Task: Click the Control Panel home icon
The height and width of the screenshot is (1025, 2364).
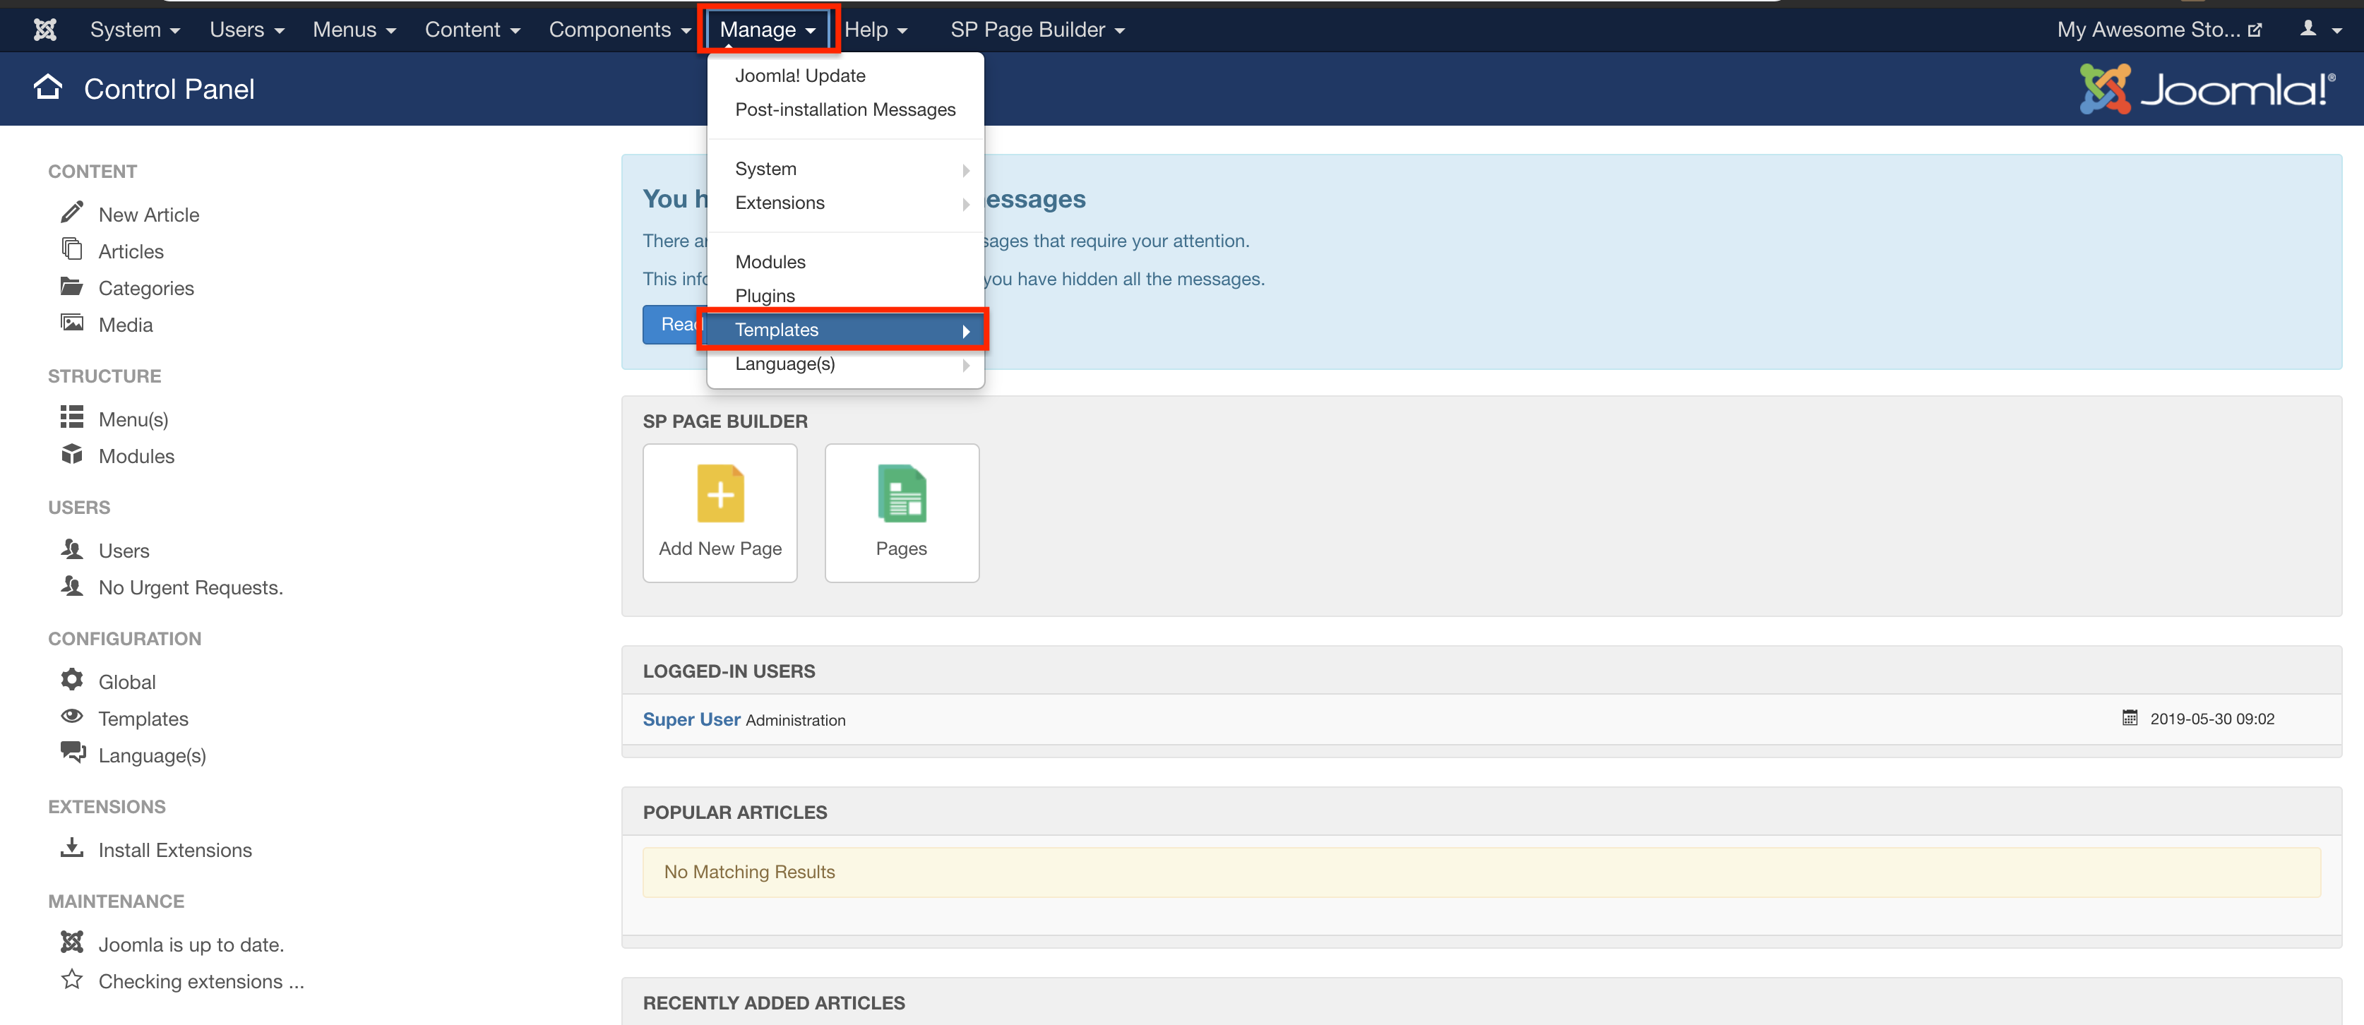Action: [48, 87]
